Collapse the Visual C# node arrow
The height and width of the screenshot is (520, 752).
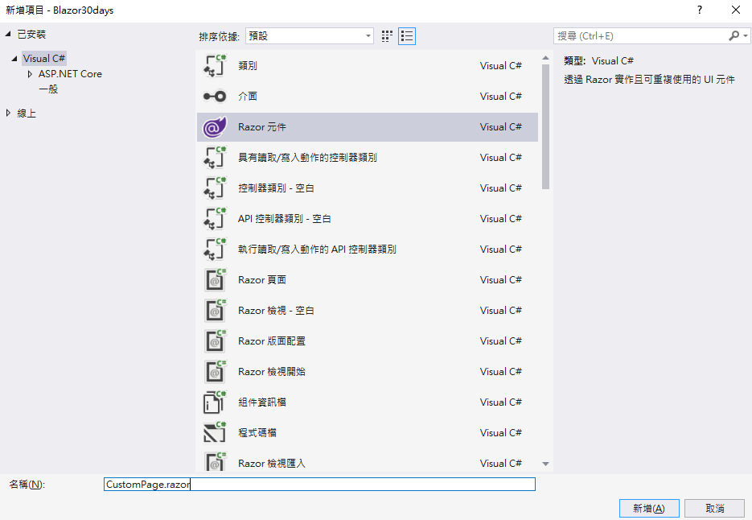[14, 59]
